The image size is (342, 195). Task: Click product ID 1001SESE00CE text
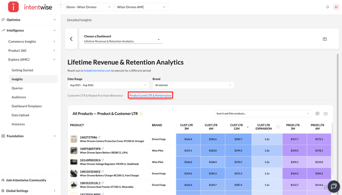(90, 172)
